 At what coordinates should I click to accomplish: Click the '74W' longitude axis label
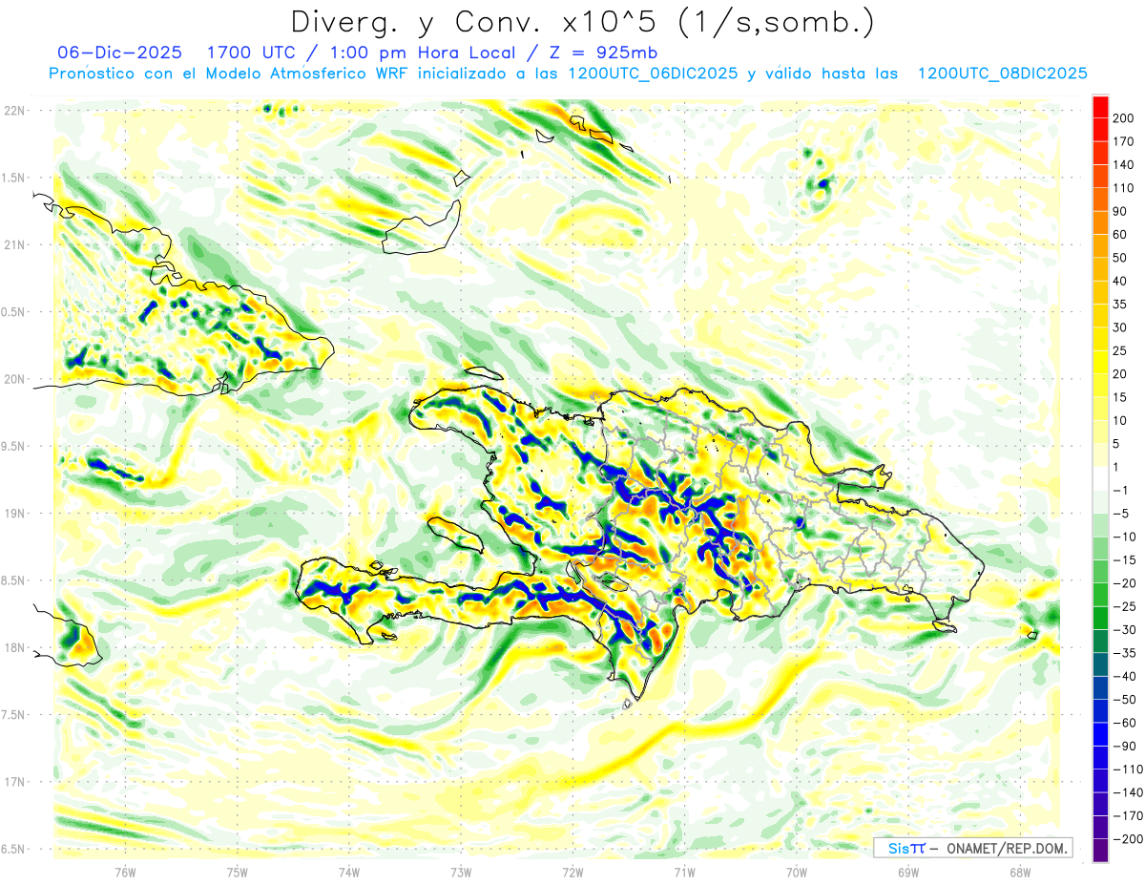point(349,873)
